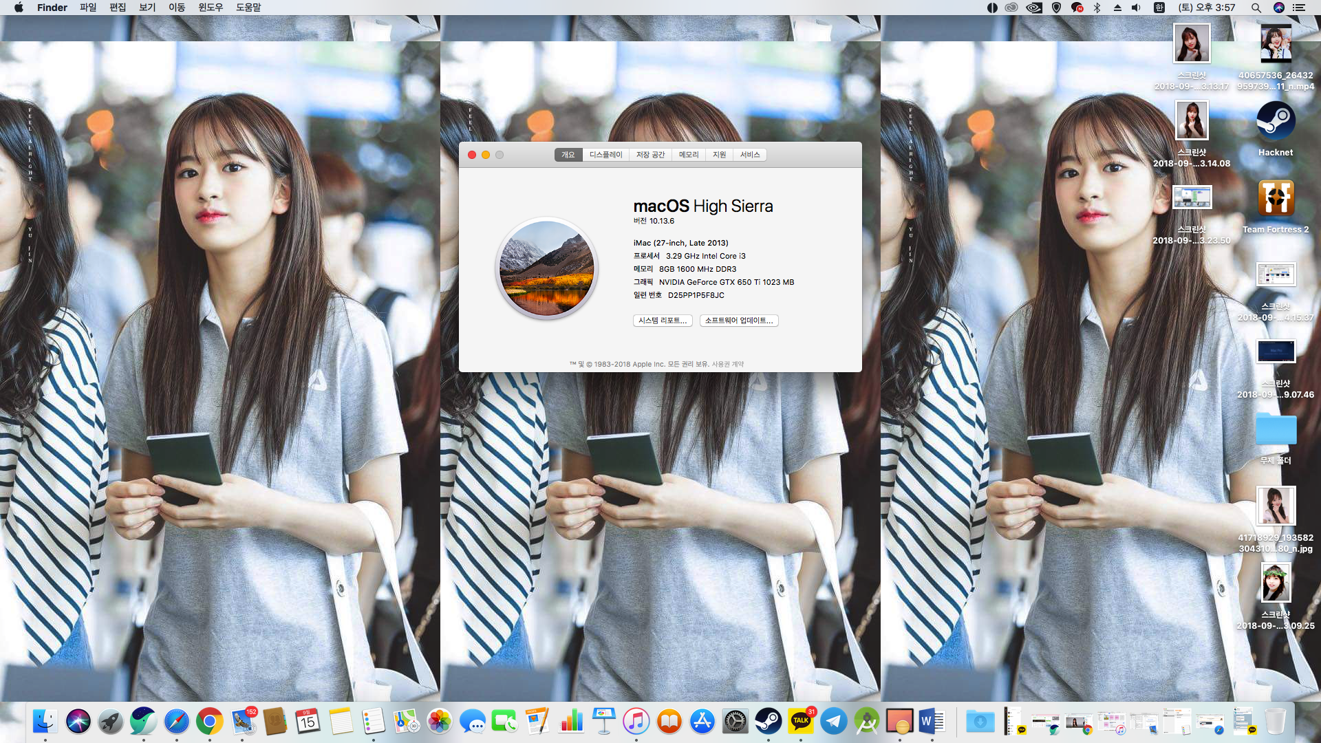Viewport: 1321px width, 743px height.
Task: Launch Android Studio from the Dock
Action: coord(867,721)
